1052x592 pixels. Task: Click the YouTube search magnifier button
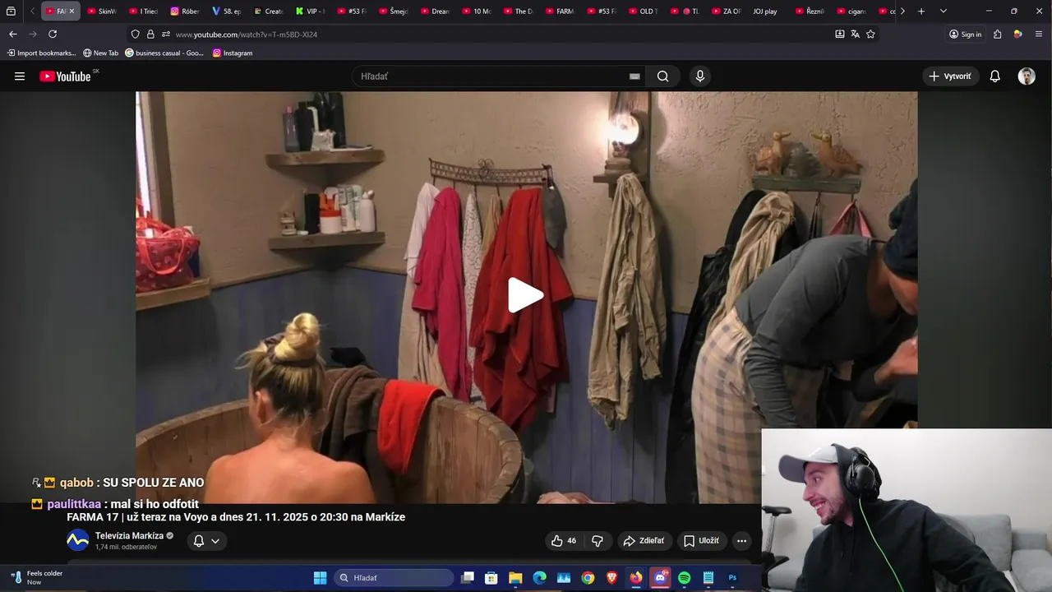pyautogui.click(x=662, y=76)
